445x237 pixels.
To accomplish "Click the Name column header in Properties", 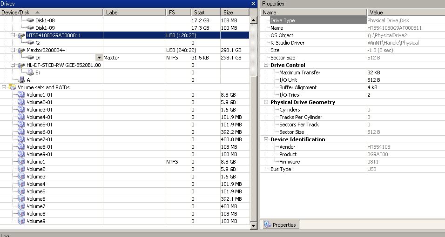I will [313, 13].
